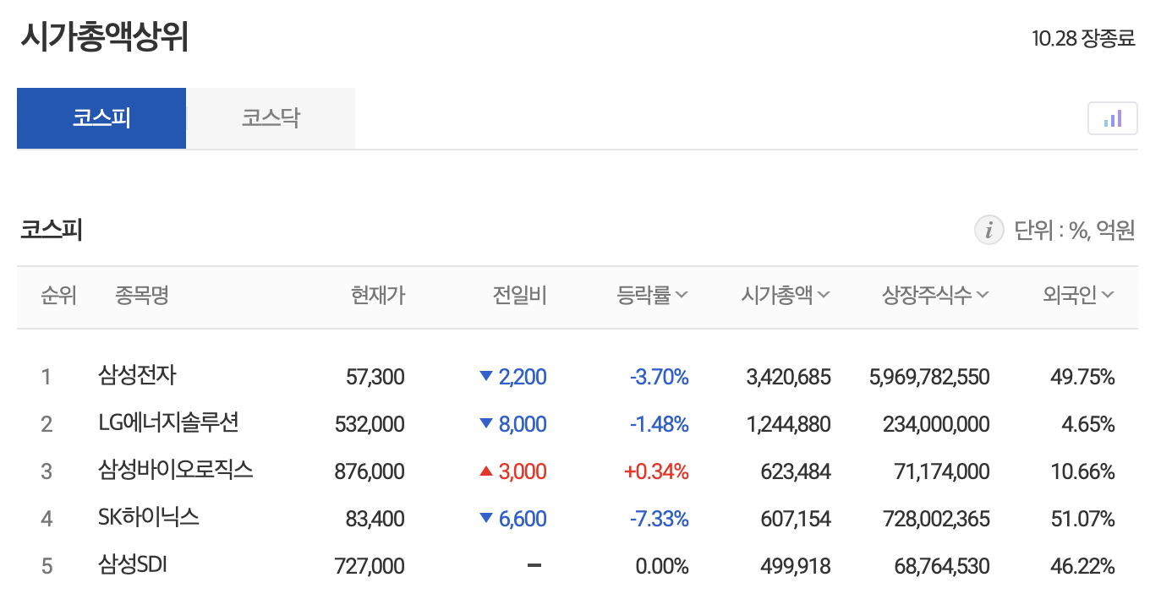Click listed shares 728,002,365
This screenshot has height=610, width=1172.
(x=937, y=519)
